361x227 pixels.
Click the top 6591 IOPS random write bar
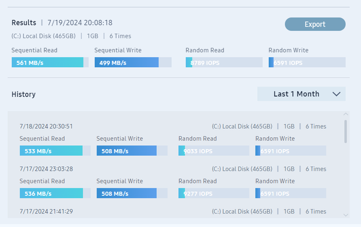tap(307, 63)
